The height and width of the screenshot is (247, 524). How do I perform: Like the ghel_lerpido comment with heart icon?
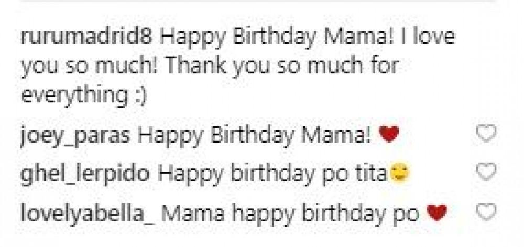(x=487, y=174)
